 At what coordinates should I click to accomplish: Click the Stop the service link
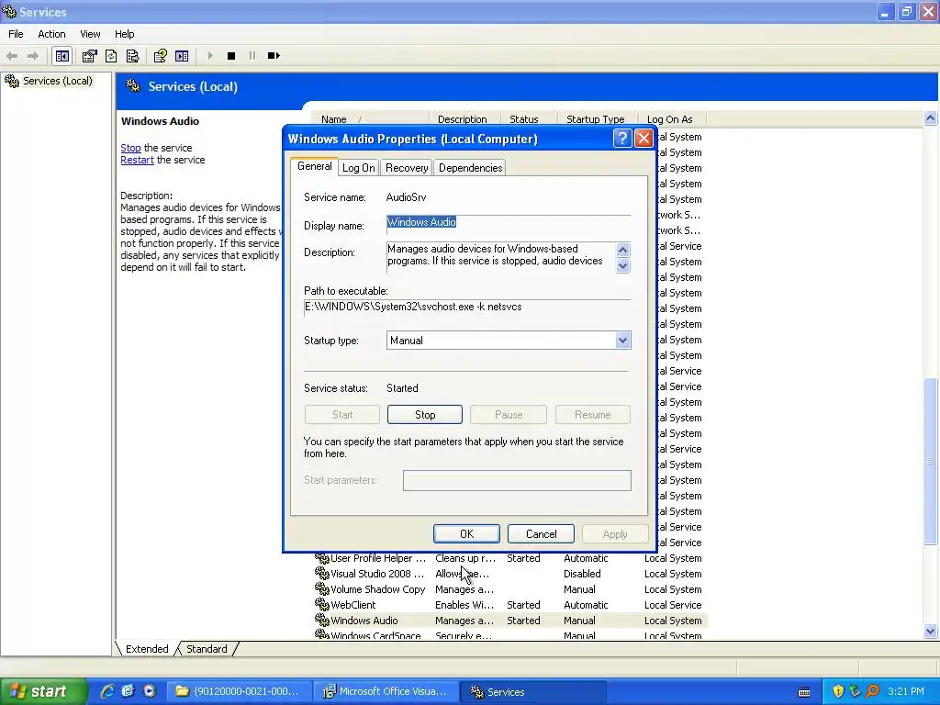click(x=130, y=148)
